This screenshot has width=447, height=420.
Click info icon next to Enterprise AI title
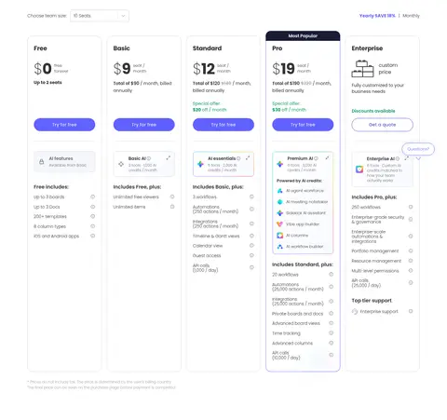(x=398, y=158)
